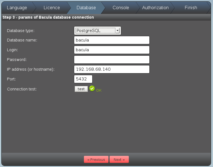
Task: Select the IP address hostname field
Action: (x=112, y=69)
